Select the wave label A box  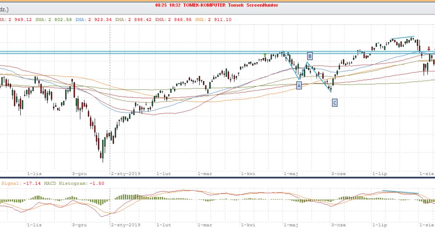(299, 85)
